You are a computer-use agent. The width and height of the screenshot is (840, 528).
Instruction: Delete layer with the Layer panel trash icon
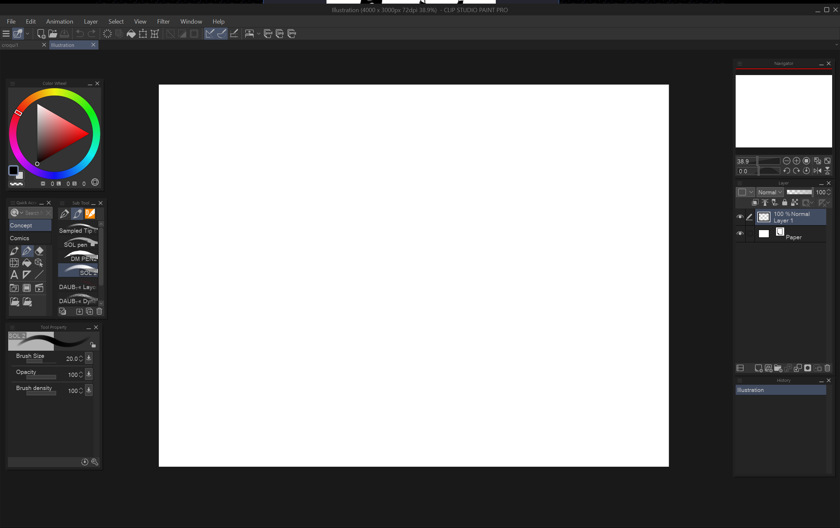pyautogui.click(x=827, y=368)
